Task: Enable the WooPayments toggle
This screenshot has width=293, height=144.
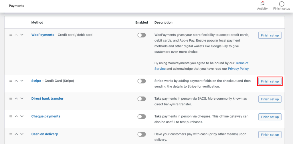Action: (x=142, y=35)
